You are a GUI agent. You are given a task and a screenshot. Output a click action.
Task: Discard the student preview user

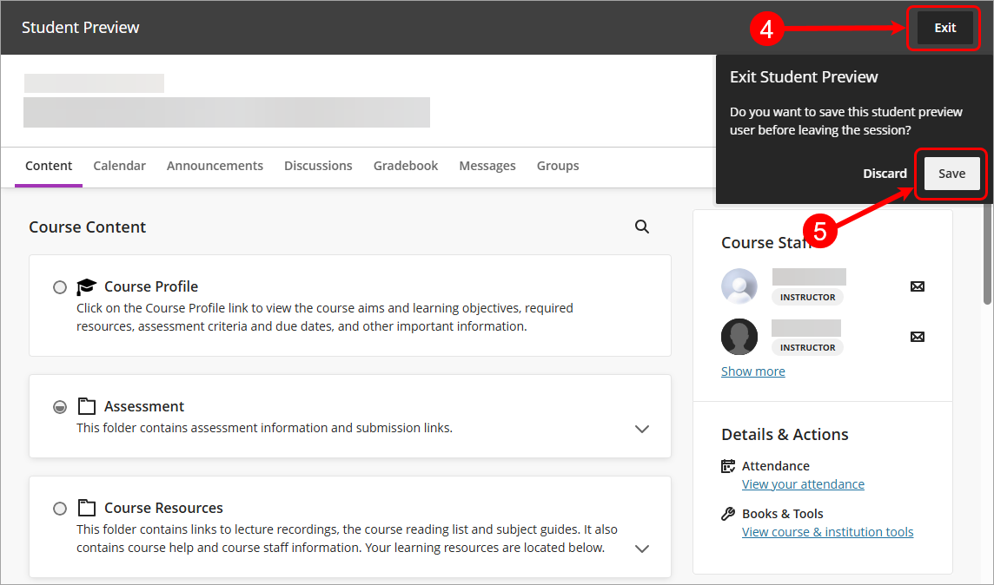885,174
